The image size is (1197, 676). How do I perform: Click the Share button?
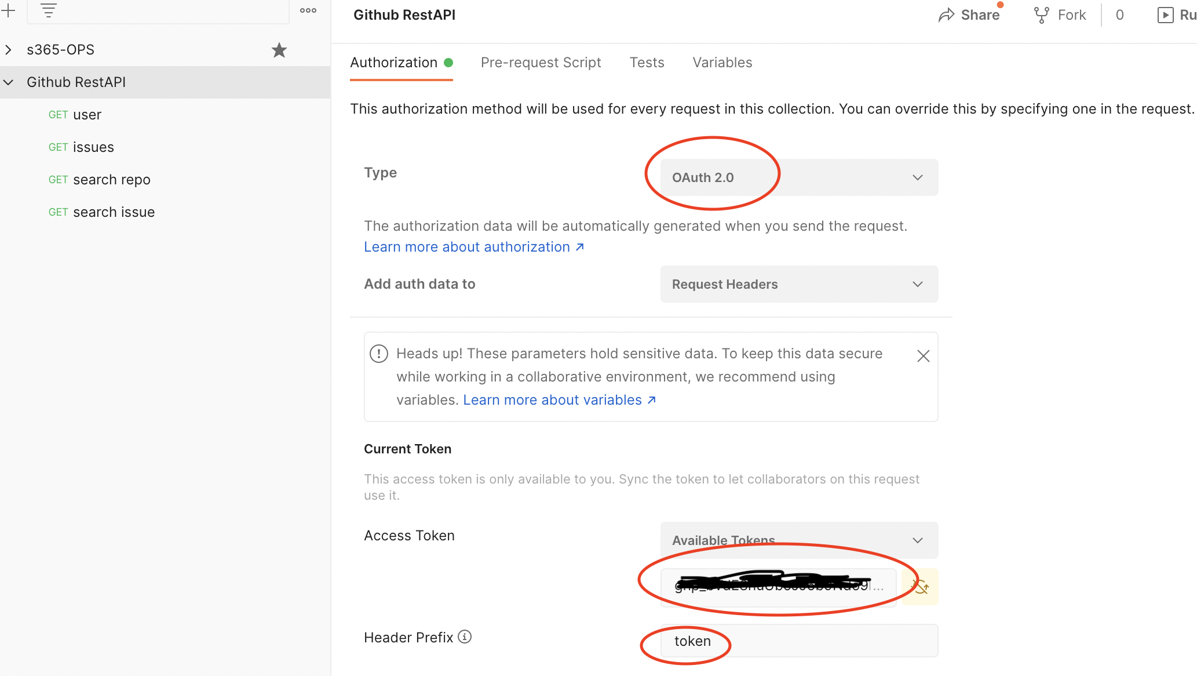point(969,15)
